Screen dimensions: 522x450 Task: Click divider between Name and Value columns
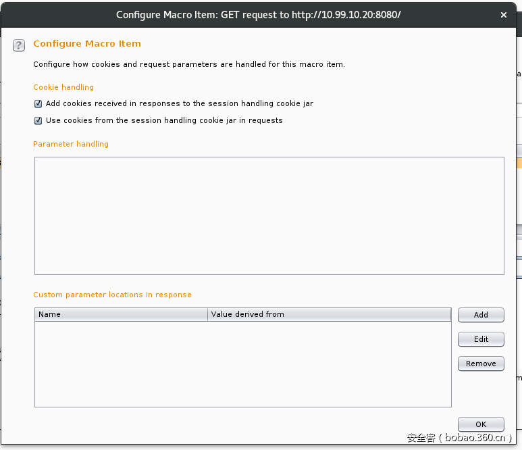pos(208,314)
